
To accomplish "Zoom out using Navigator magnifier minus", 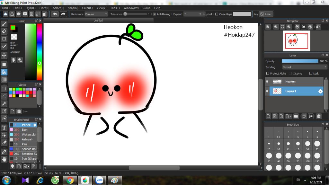I will (289, 27).
